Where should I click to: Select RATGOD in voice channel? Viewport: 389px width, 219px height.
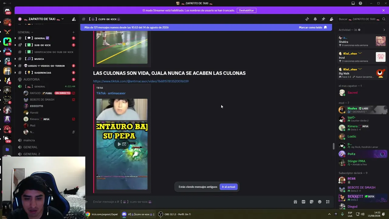pos(50,93)
